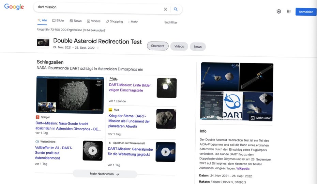This screenshot has width=317, height=184.
Task: Open Spiegel headline about Nasa-Sonde kracht
Action: pos(68,126)
